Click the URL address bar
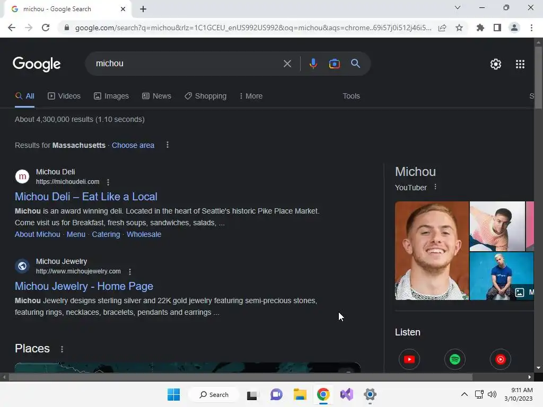543x407 pixels. click(x=253, y=28)
